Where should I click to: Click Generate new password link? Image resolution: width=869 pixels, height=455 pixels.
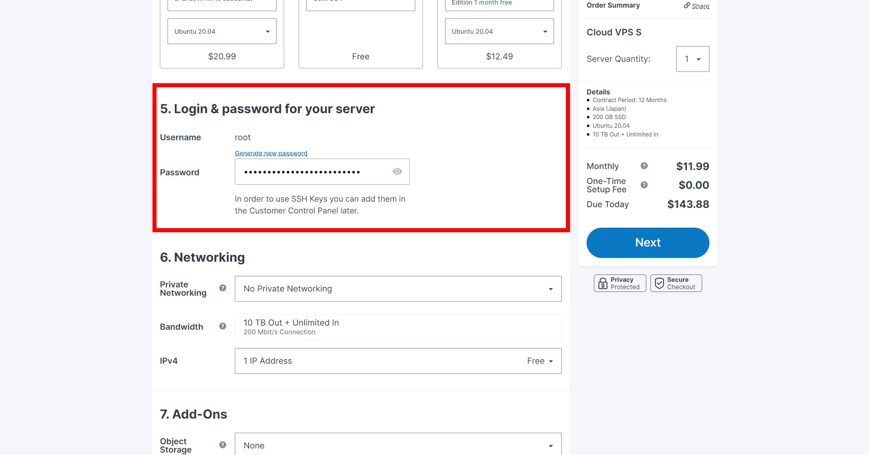pyautogui.click(x=271, y=153)
